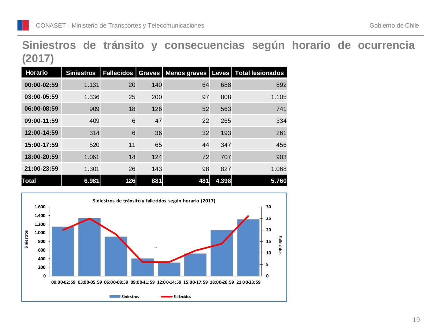Select the 03:00-05:59 row label
The image size is (447, 335).
41,97
